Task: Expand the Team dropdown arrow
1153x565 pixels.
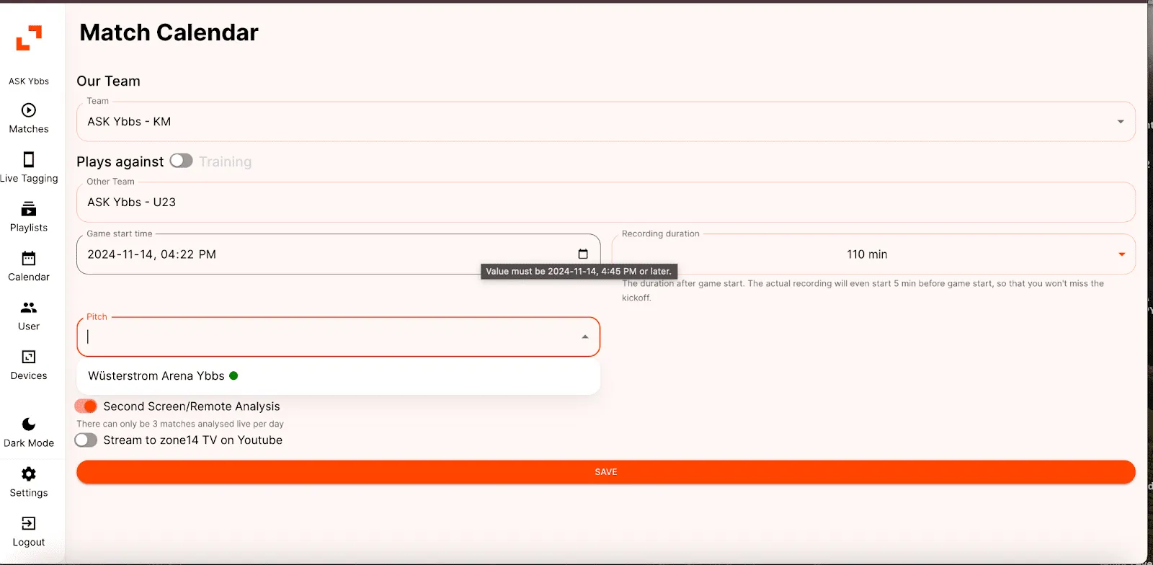Action: click(1121, 122)
